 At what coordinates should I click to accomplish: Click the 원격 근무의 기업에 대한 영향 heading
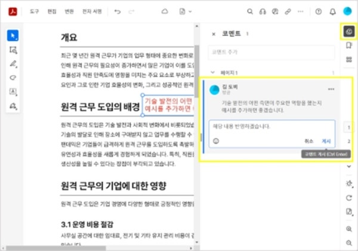pyautogui.click(x=113, y=186)
